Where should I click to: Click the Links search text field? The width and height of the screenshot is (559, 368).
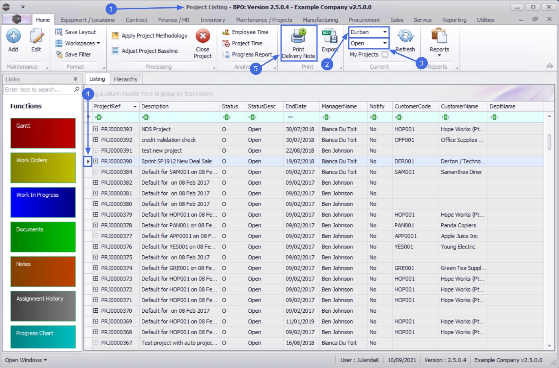coord(39,89)
